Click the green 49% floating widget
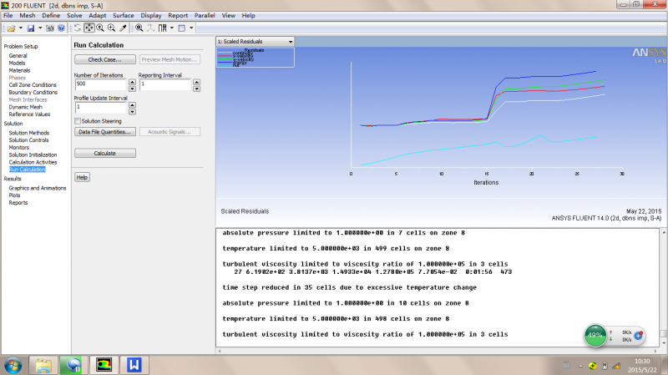 [x=595, y=335]
